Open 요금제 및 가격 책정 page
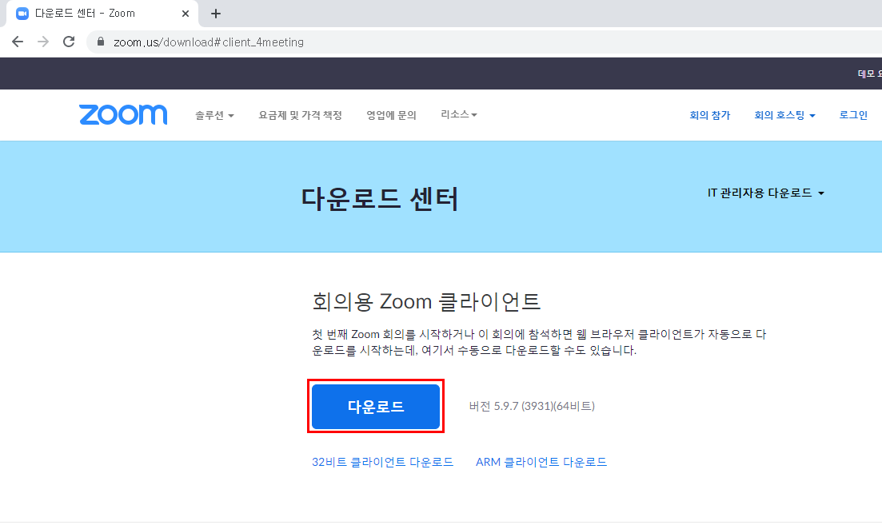 point(301,115)
